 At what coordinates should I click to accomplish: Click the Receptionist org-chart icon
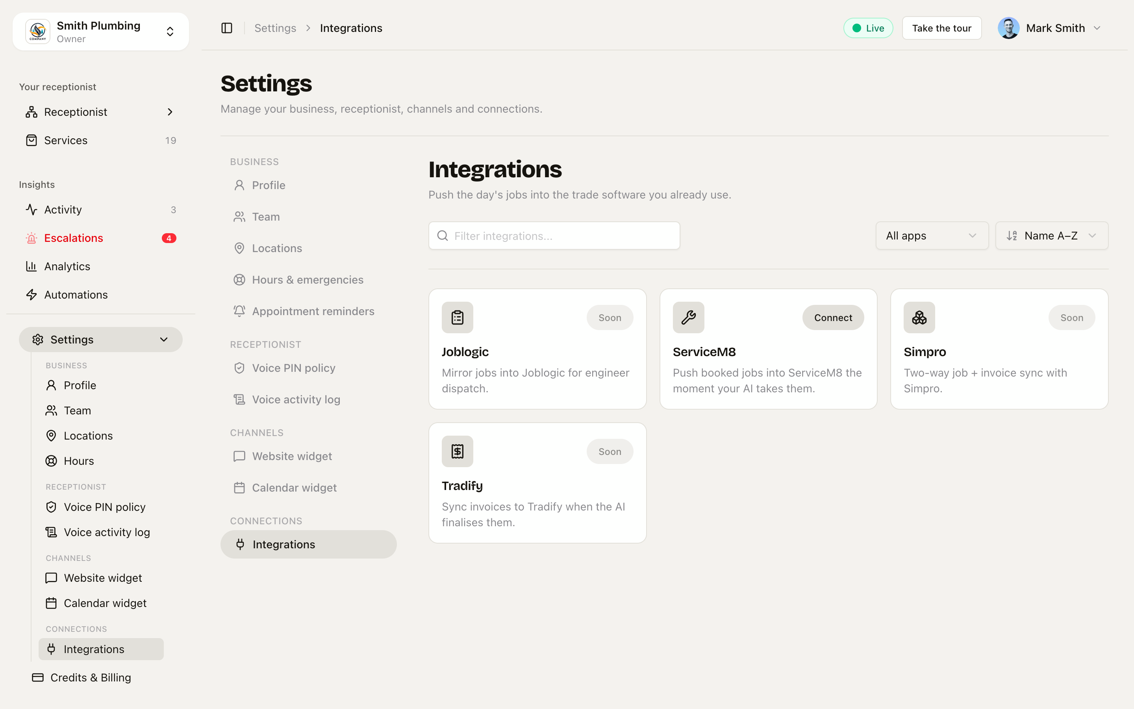pyautogui.click(x=31, y=112)
